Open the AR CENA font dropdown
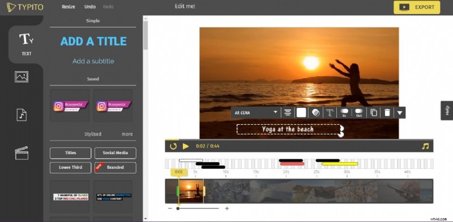Image resolution: width=453 pixels, height=222 pixels. point(256,112)
